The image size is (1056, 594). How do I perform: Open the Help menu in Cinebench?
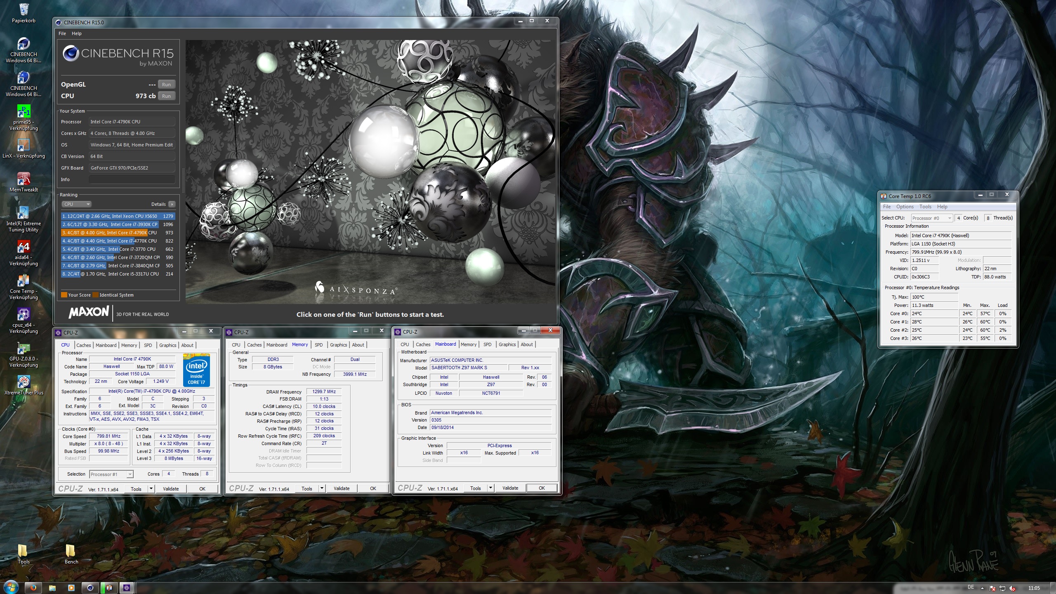[x=77, y=33]
